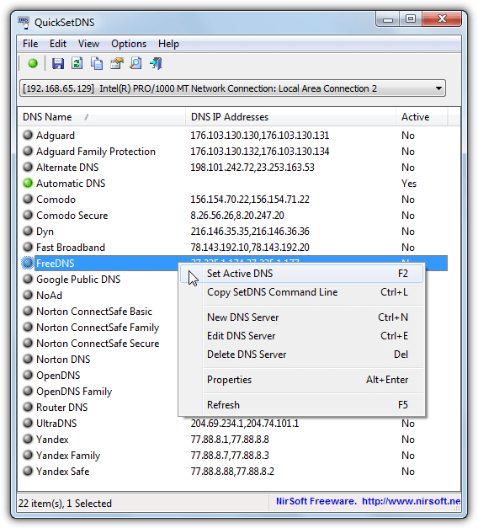
Task: Click IP addresses 204.69.234.1,204.74.101.1
Action: click(245, 424)
